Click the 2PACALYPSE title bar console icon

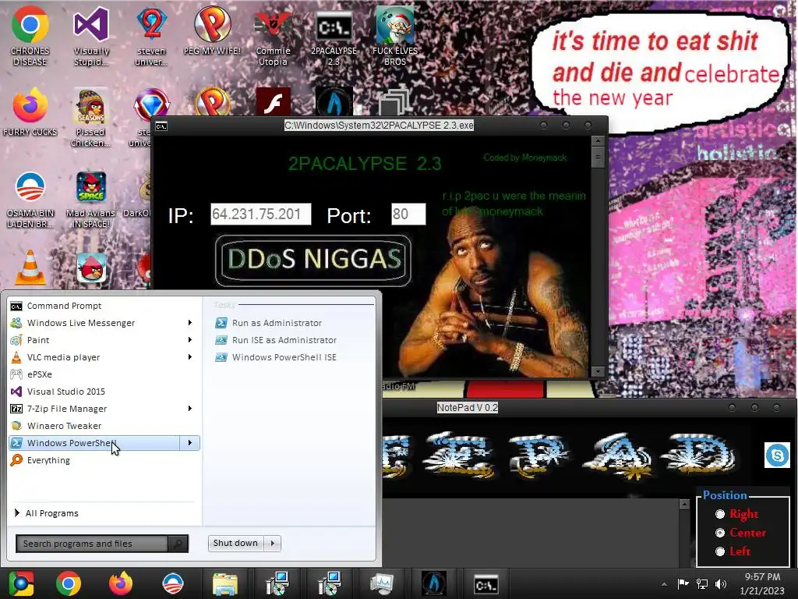click(x=161, y=126)
